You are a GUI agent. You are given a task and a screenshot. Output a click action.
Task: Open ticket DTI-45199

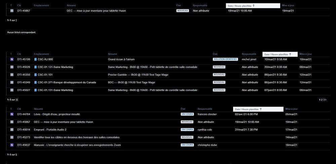[24, 59]
